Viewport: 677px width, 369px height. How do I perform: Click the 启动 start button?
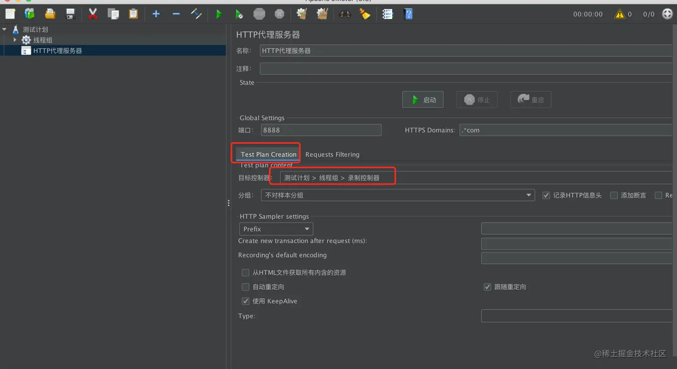click(x=423, y=100)
